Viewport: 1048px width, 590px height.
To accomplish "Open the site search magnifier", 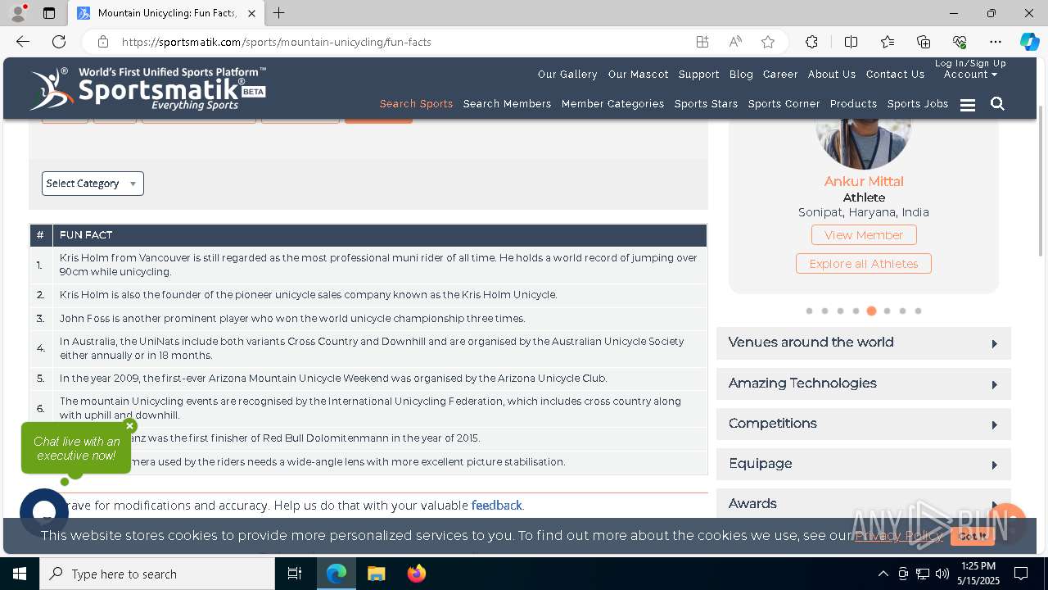I will coord(997,104).
